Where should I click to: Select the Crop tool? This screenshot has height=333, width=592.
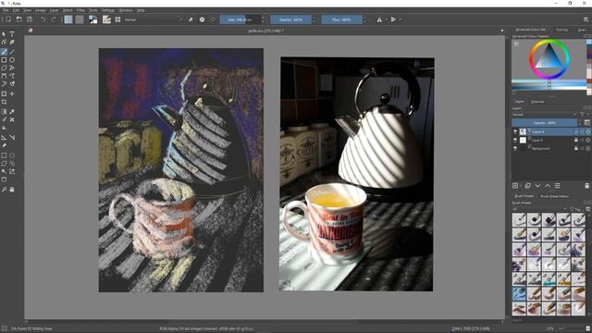(4, 102)
